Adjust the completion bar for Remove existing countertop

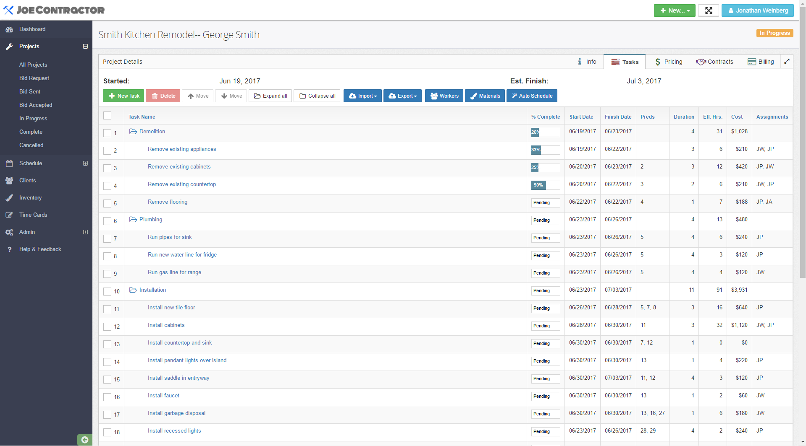click(x=545, y=185)
